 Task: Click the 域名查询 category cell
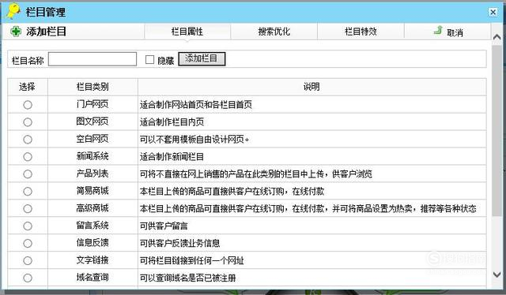click(x=93, y=278)
